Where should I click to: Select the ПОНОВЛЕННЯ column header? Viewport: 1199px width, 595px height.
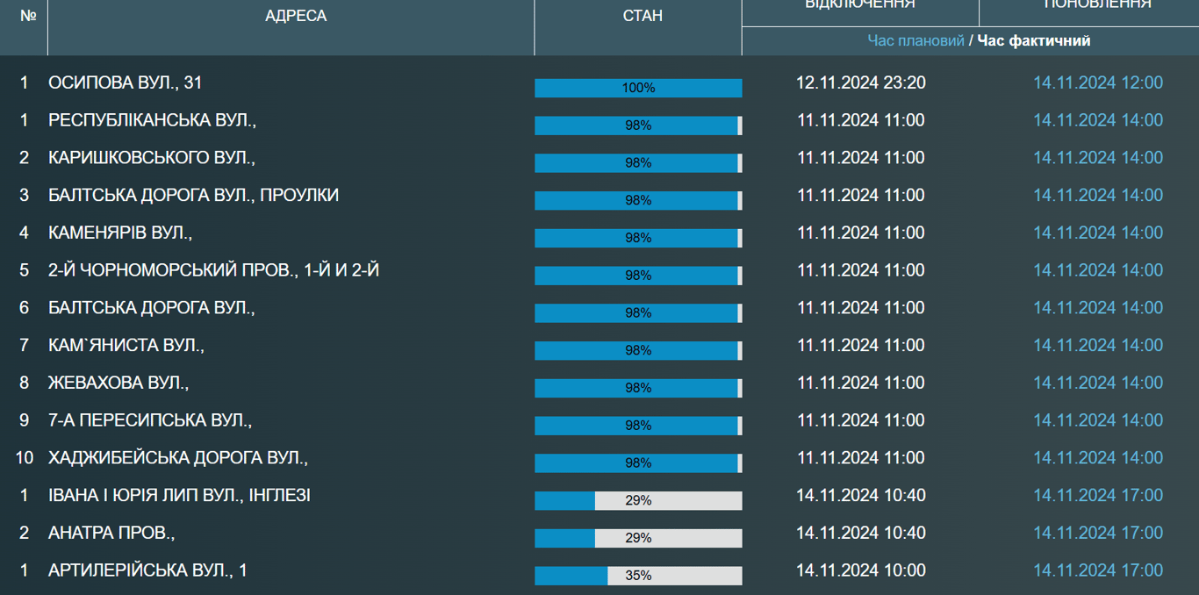coord(1097,5)
